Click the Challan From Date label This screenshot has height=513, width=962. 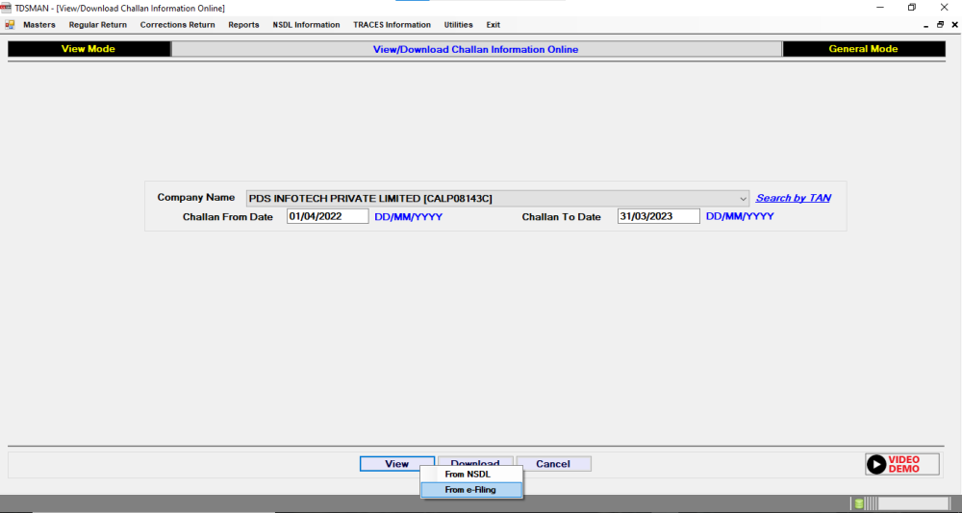pyautogui.click(x=228, y=217)
